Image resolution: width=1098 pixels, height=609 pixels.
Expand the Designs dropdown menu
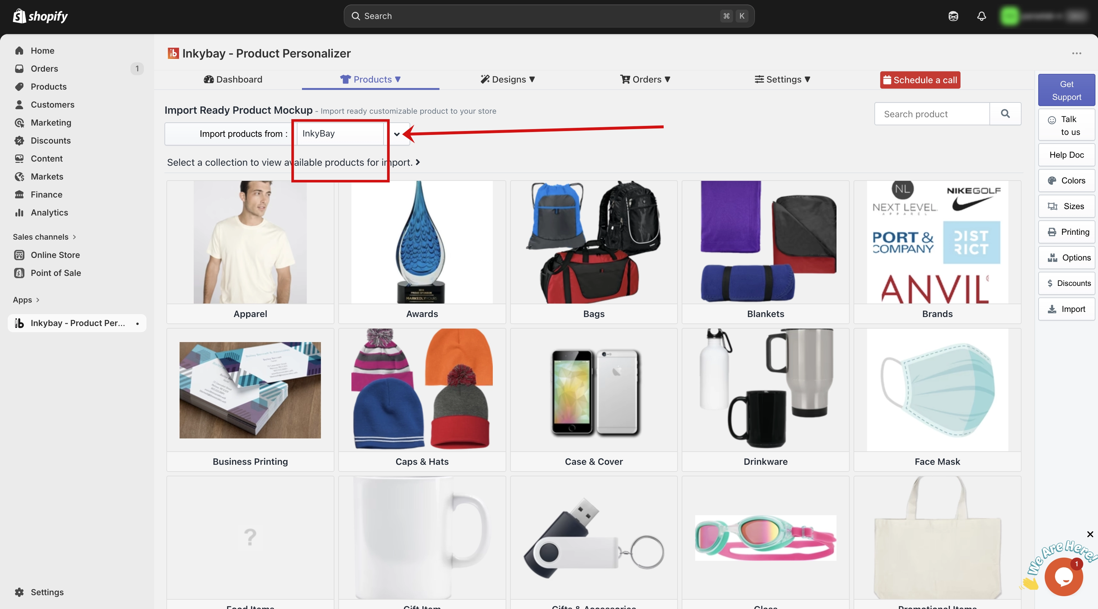click(507, 79)
